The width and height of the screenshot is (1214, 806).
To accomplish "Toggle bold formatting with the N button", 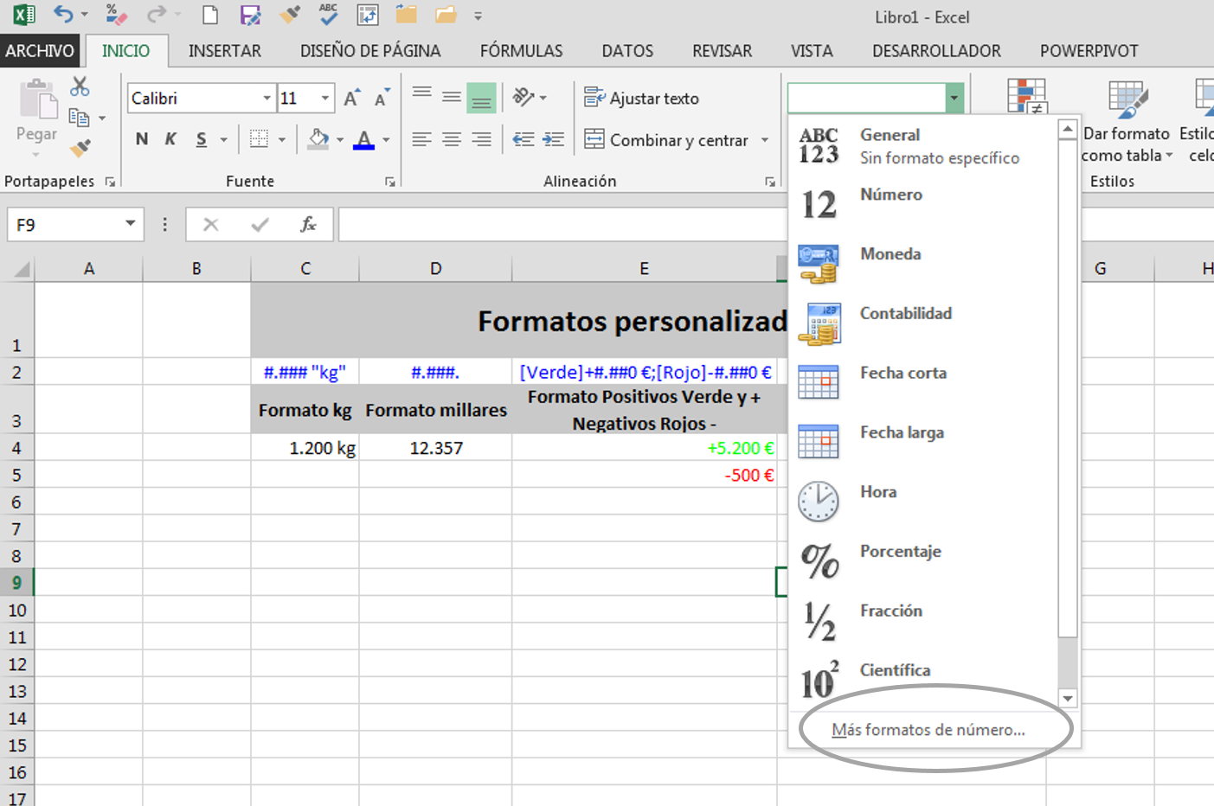I will (141, 138).
